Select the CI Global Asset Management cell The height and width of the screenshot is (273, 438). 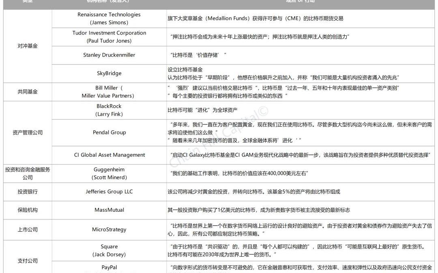tap(109, 155)
